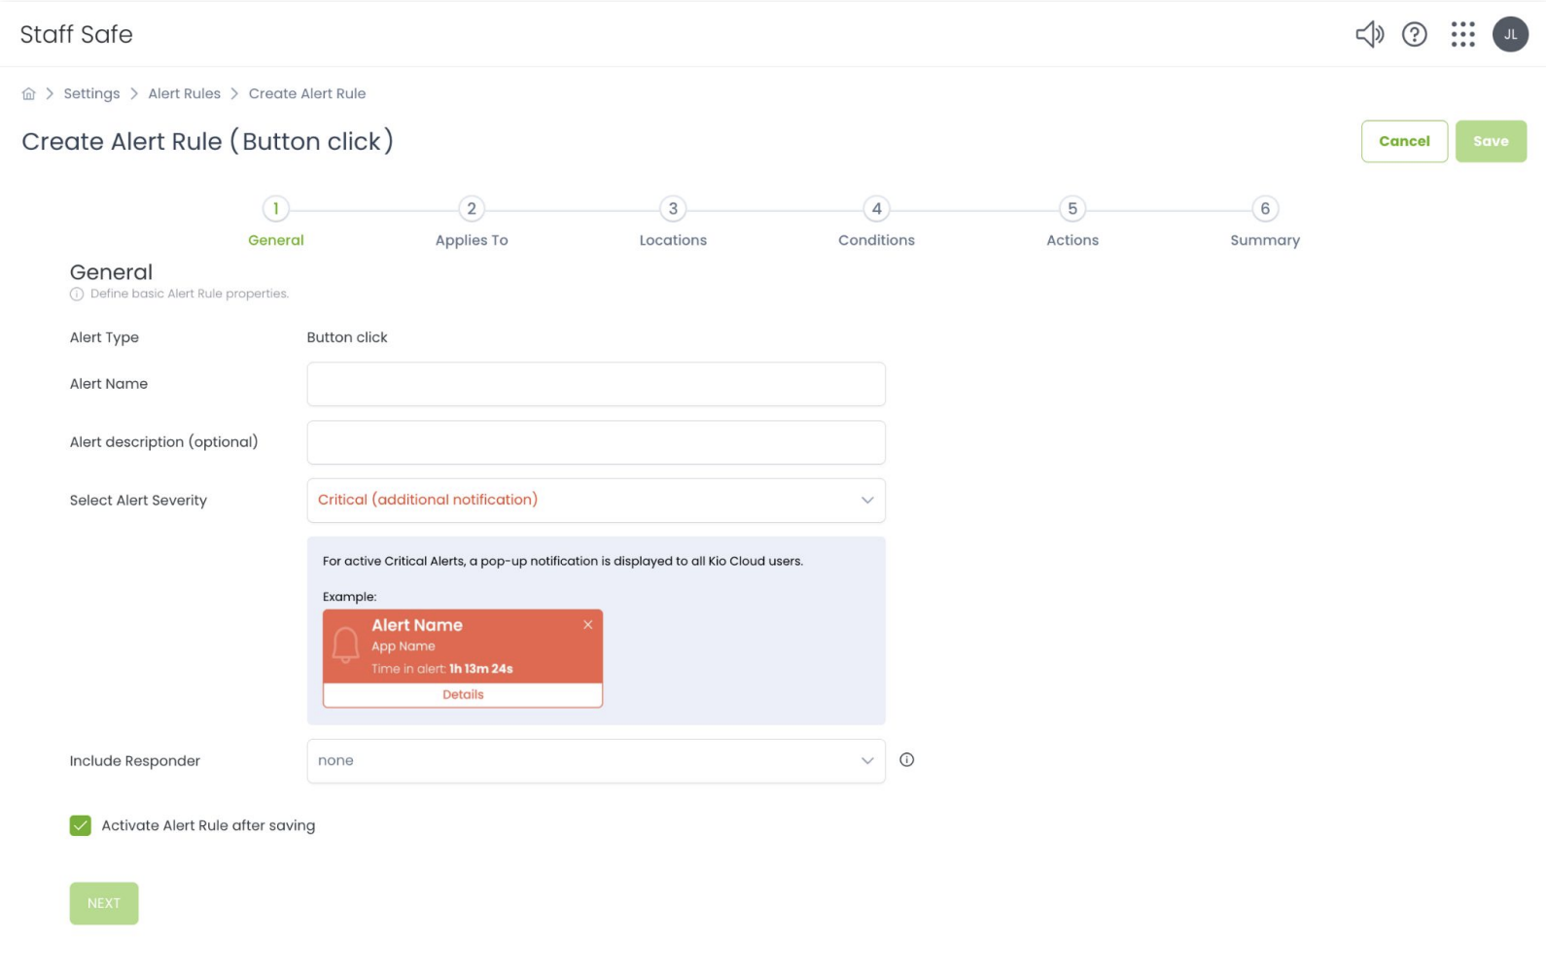The width and height of the screenshot is (1546, 974).
Task: Click the bell icon in example alert
Action: pos(345,645)
